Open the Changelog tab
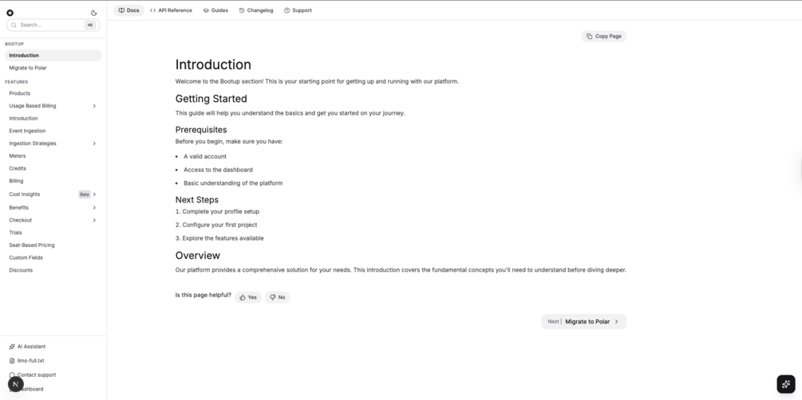 click(256, 10)
